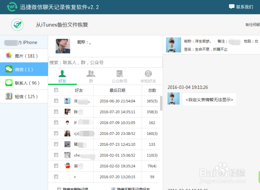Screen dimensions: 260x190
Task: Switch to the 未知好友 tab label
Action: tap(148, 81)
